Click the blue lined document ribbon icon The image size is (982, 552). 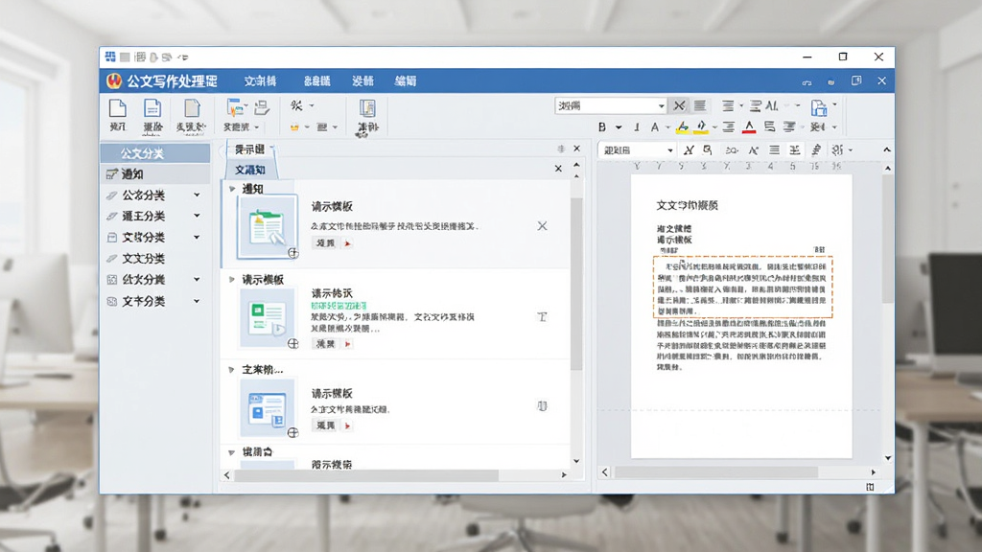[x=152, y=108]
